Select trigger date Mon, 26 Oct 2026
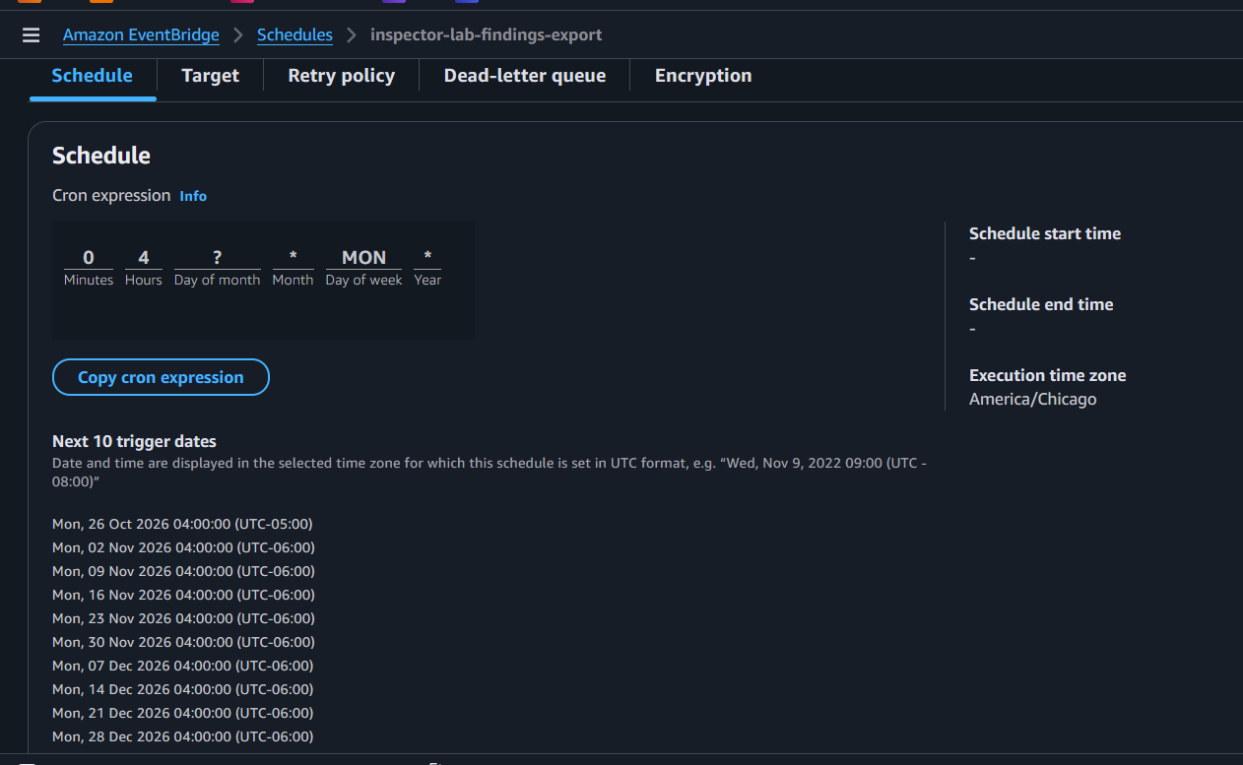Screen dimensions: 1243x765 click(x=182, y=524)
